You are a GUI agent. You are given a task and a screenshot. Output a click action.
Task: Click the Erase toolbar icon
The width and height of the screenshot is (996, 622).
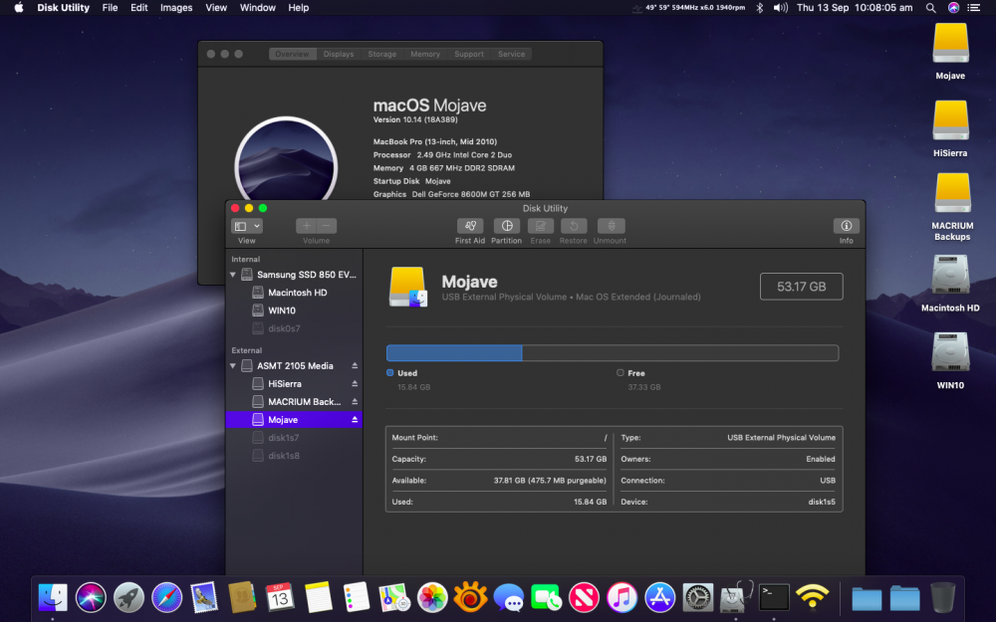(x=541, y=226)
